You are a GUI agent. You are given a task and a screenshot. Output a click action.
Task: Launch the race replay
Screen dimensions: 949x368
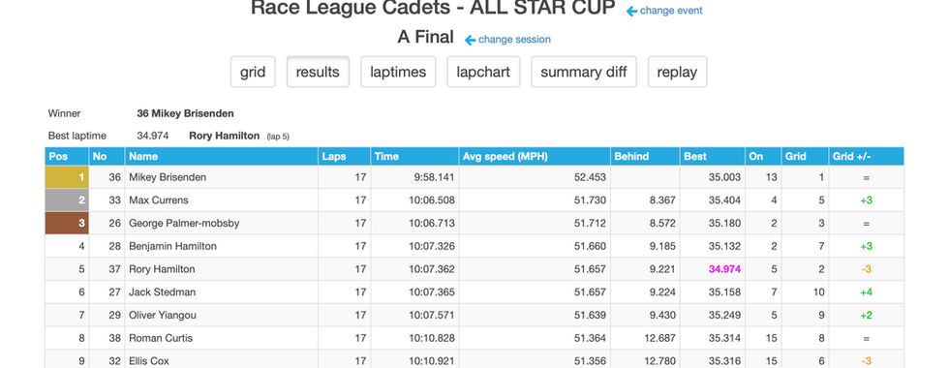click(677, 72)
